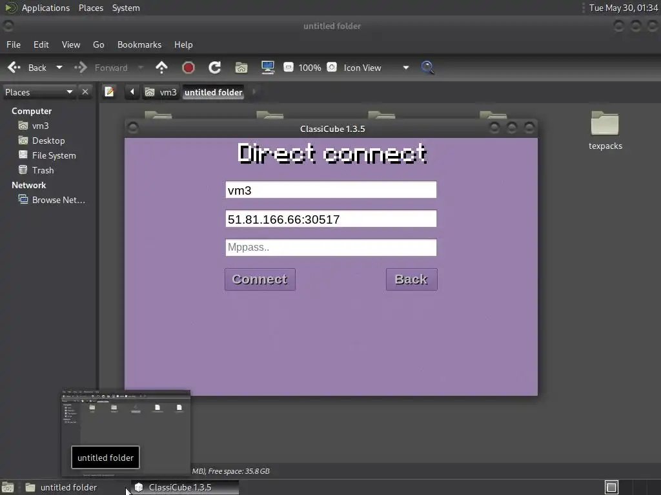Open the Places menu in top panel

pyautogui.click(x=91, y=8)
